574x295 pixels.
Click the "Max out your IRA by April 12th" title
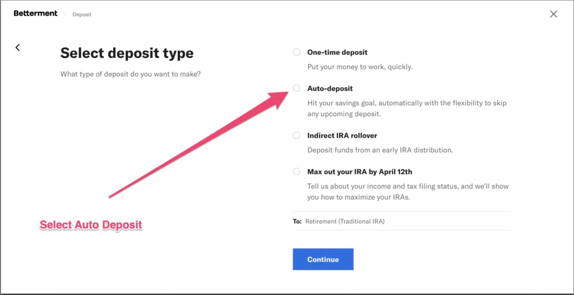point(359,172)
